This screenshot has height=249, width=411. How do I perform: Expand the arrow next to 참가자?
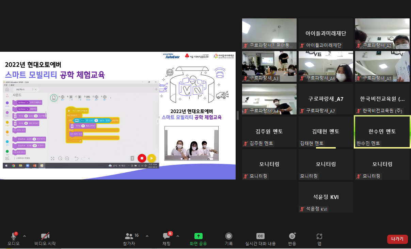pyautogui.click(x=147, y=236)
